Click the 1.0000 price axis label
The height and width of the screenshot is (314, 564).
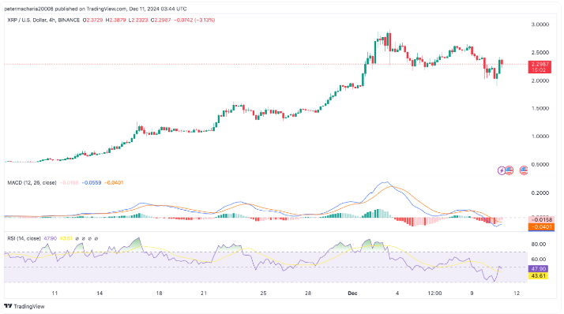(540, 136)
